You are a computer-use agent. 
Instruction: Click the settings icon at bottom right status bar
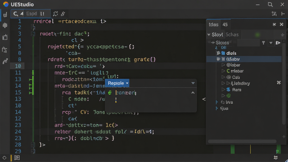click(x=276, y=157)
